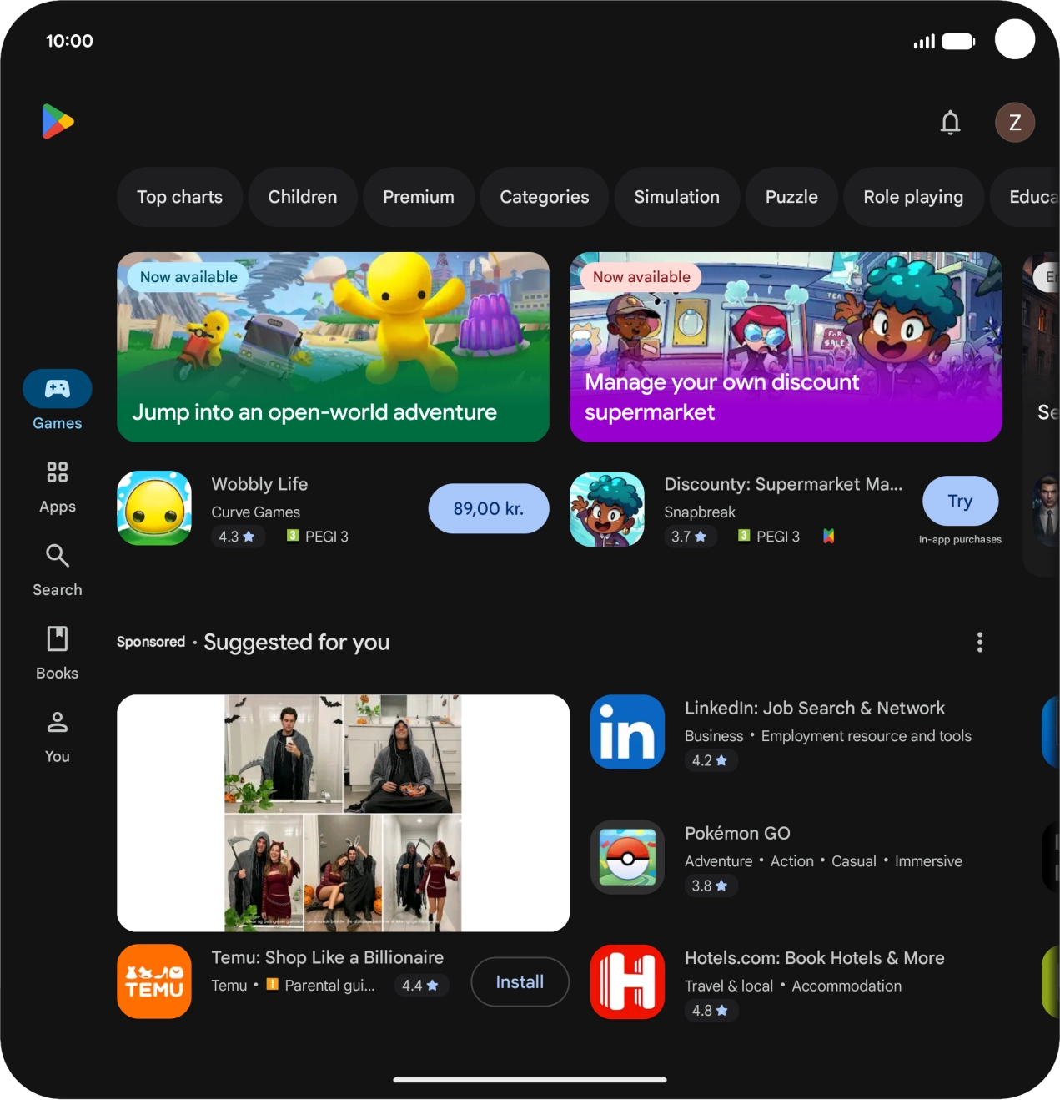Open the LinkedIn app icon
1060x1100 pixels.
click(x=627, y=732)
